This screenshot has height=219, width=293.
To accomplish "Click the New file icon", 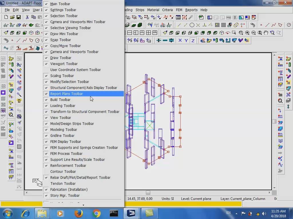I will coord(6,17).
